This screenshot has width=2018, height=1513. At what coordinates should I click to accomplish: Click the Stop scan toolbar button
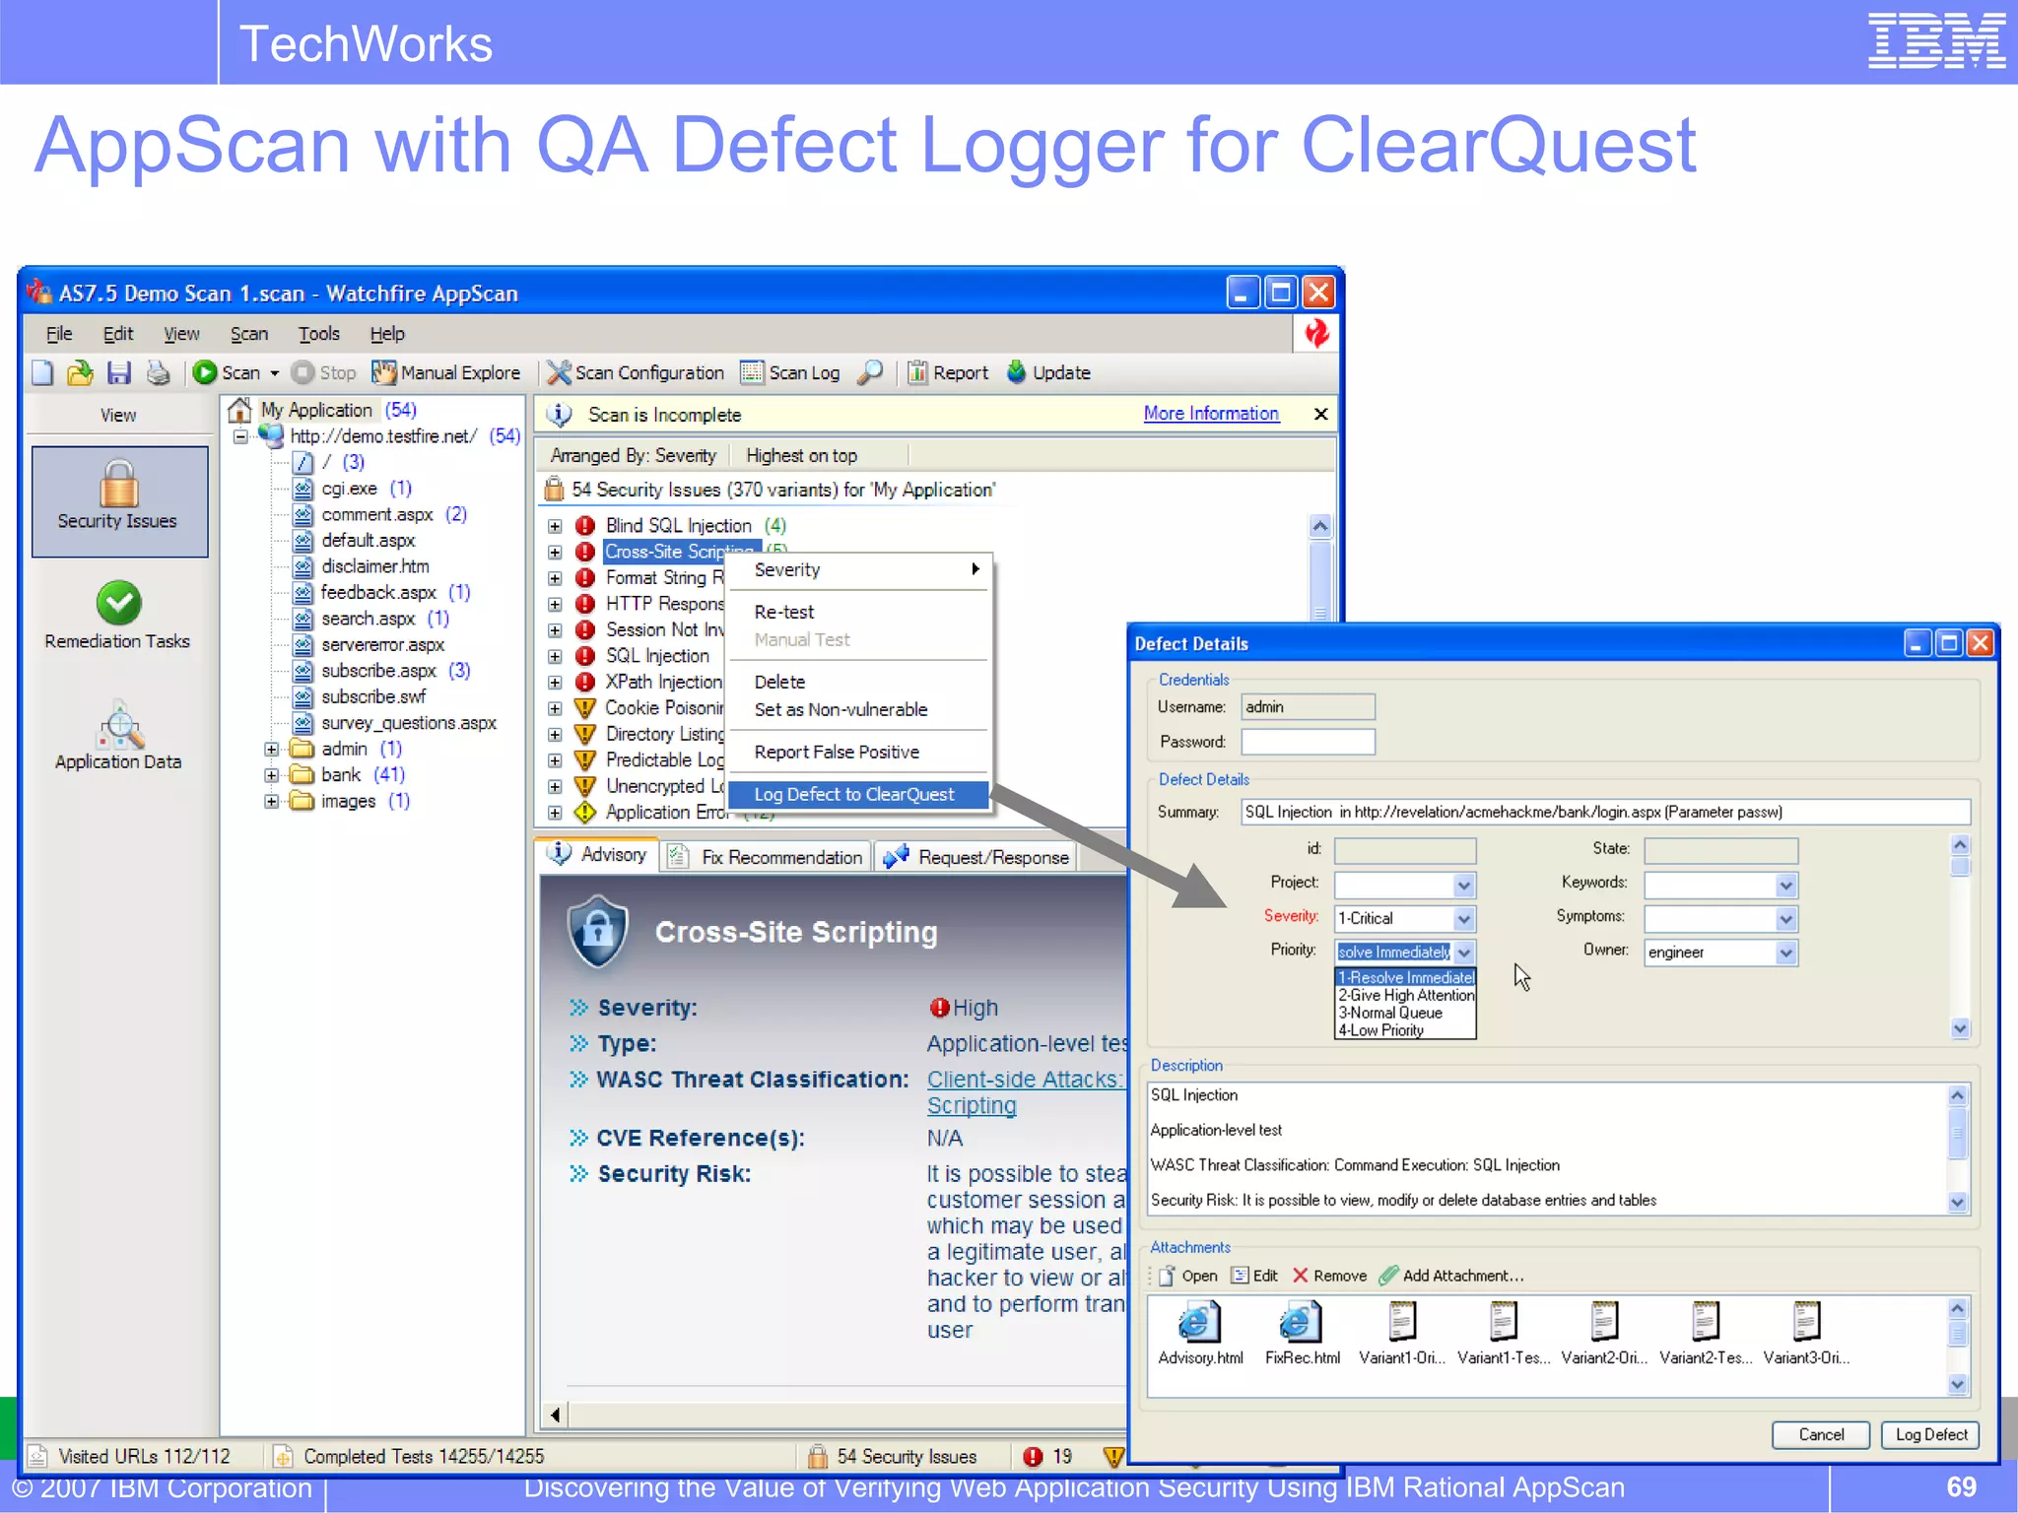pos(324,372)
